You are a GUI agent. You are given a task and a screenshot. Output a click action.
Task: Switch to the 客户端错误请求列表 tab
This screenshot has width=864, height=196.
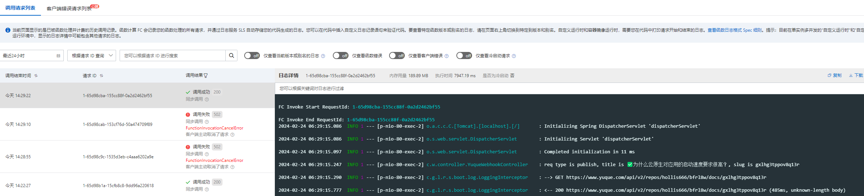pos(69,9)
